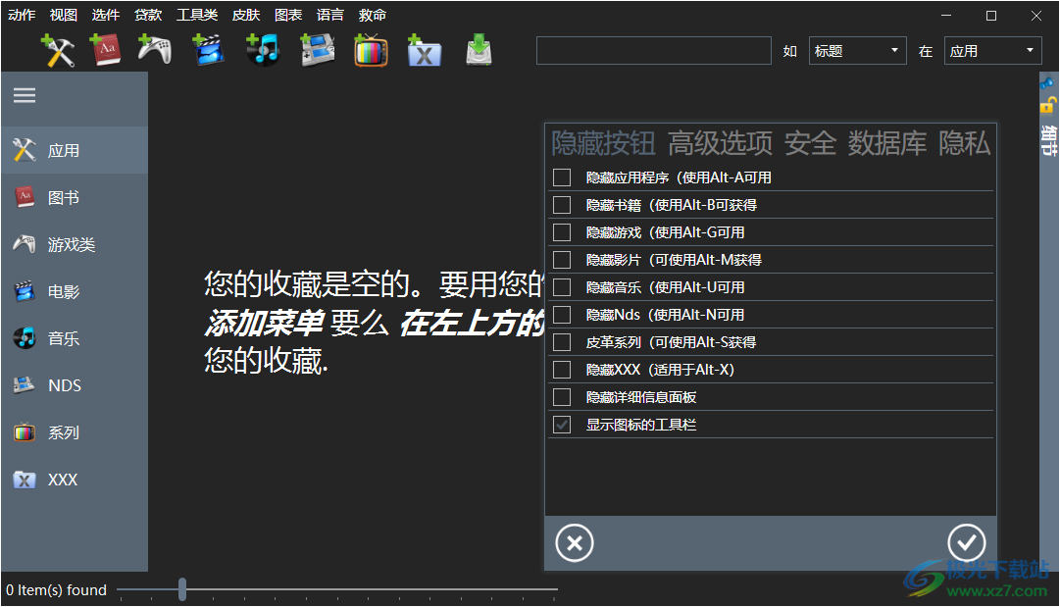Open the 应用 scope dropdown
Viewport: 1060px width, 607px height.
[992, 50]
